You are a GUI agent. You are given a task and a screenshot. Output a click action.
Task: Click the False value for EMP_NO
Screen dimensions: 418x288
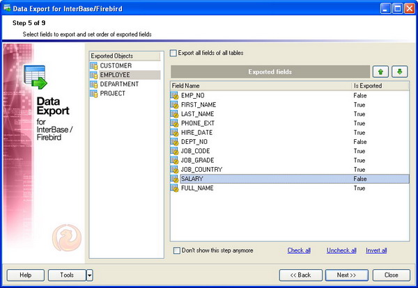click(360, 95)
